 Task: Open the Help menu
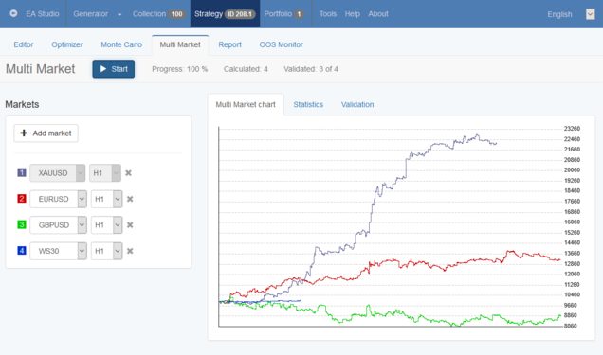coord(353,14)
